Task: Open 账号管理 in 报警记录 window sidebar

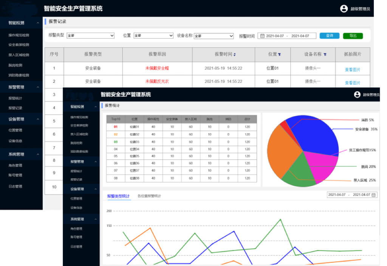Action: (15, 175)
